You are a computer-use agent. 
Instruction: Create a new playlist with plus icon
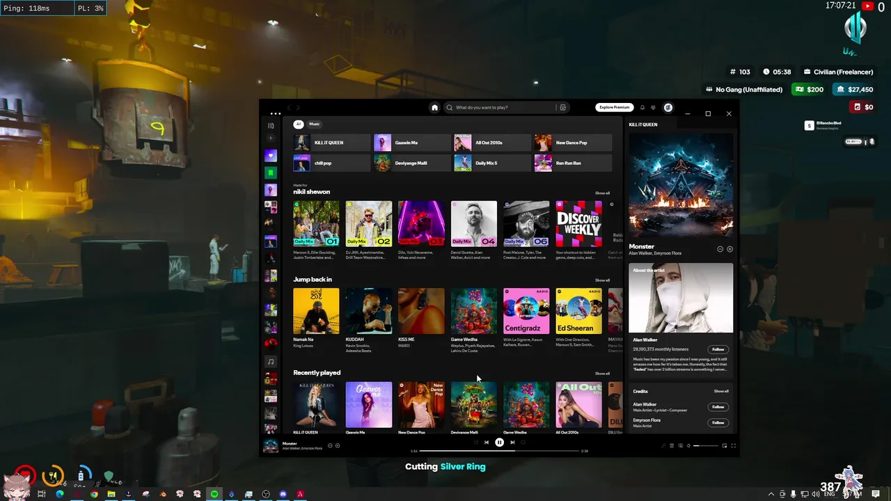coord(271,138)
